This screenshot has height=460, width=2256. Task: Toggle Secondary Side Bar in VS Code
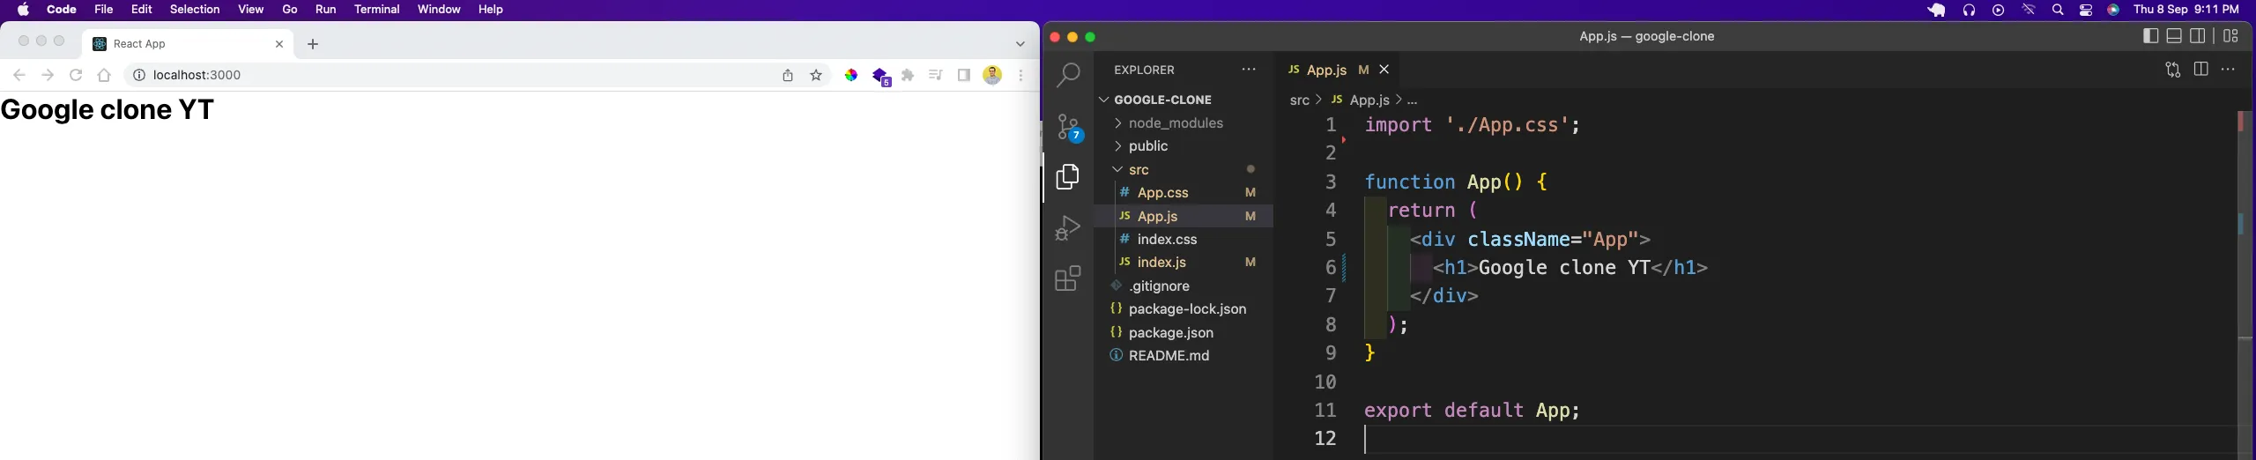click(x=2198, y=36)
